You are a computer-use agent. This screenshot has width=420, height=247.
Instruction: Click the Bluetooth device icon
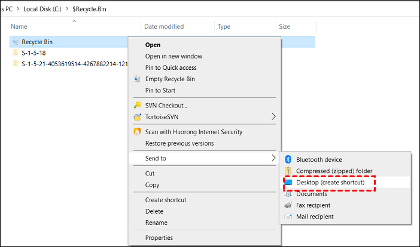[288, 159]
